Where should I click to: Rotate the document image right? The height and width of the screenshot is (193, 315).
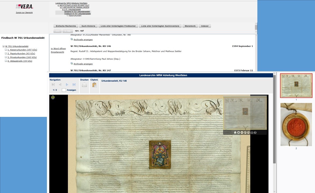pos(249,132)
